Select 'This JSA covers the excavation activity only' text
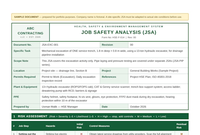Viewport: 200px width, 135px height. click(x=113, y=63)
